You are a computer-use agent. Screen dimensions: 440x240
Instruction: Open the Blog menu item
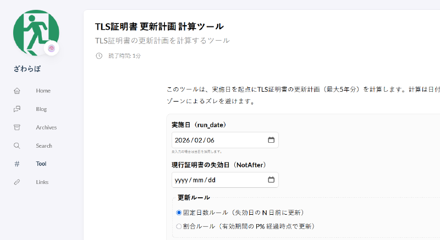(x=41, y=109)
